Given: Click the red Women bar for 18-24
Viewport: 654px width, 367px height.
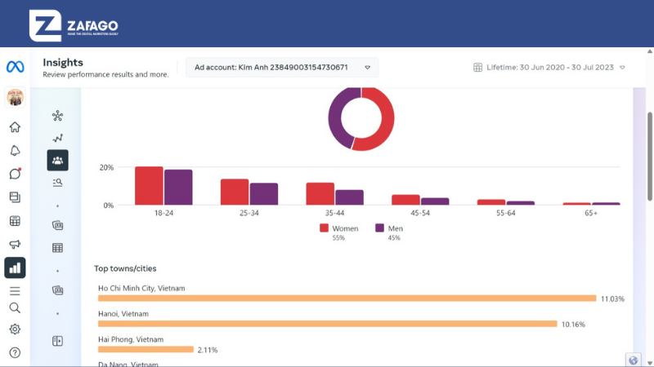Looking at the screenshot, I should click(x=149, y=186).
